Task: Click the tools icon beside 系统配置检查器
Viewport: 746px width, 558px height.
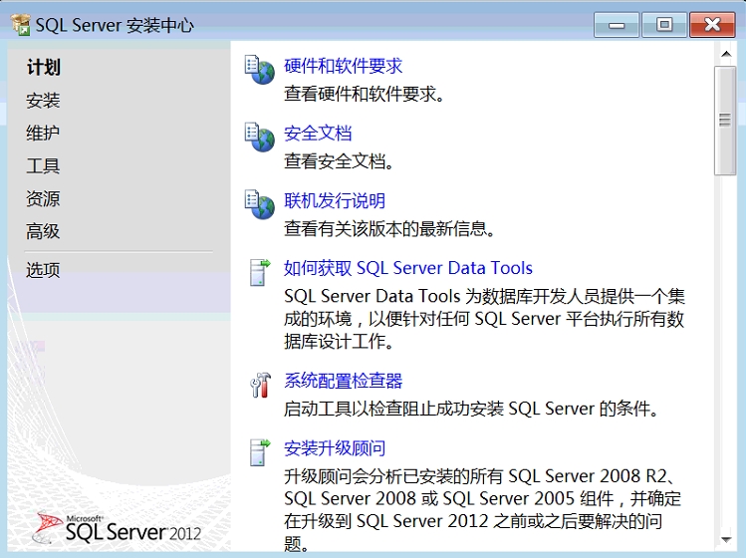Action: click(x=259, y=385)
